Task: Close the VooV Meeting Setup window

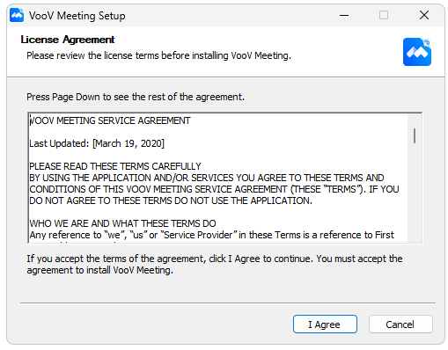Action: [x=424, y=15]
